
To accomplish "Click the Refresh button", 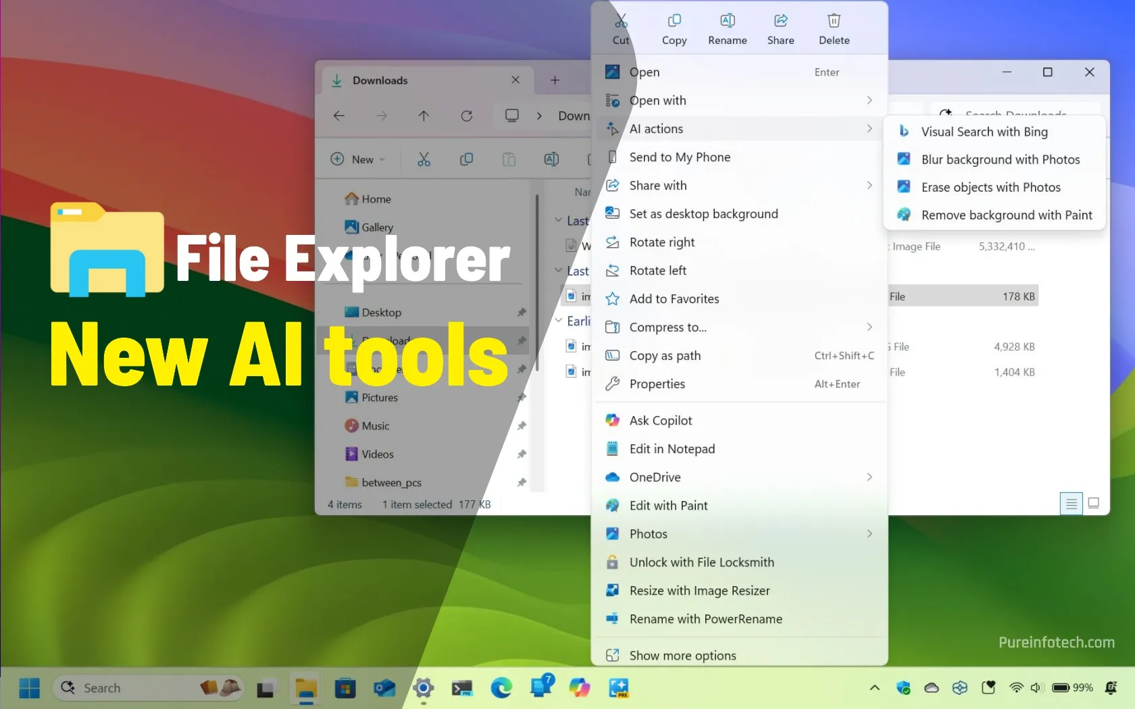I will tap(466, 116).
